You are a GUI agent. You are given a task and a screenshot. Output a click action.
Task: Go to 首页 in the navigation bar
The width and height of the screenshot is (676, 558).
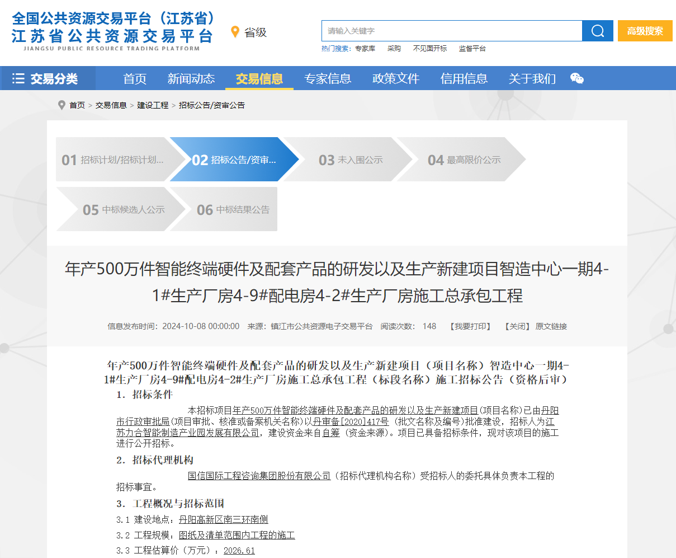coord(135,78)
